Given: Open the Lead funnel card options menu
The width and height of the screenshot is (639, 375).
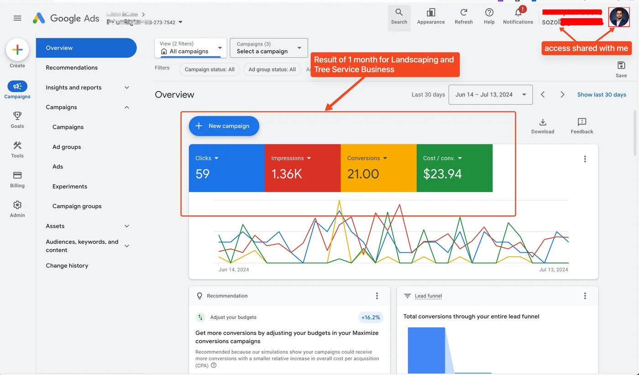Looking at the screenshot, I should (585, 296).
